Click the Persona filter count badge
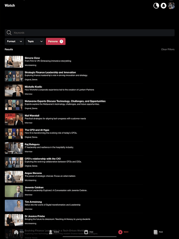This screenshot has height=239, width=179. point(61,42)
